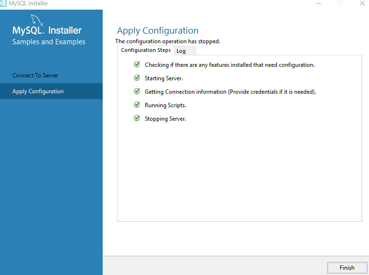
Task: Close the MySQL Installer window
Action: (362, 3)
